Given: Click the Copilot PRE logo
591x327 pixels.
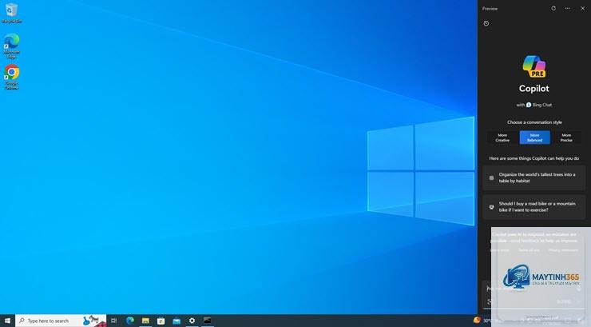Looking at the screenshot, I should click(534, 66).
